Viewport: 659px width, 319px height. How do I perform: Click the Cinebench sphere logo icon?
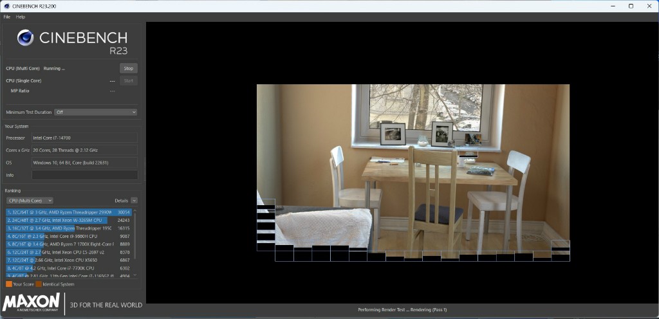pyautogui.click(x=25, y=38)
